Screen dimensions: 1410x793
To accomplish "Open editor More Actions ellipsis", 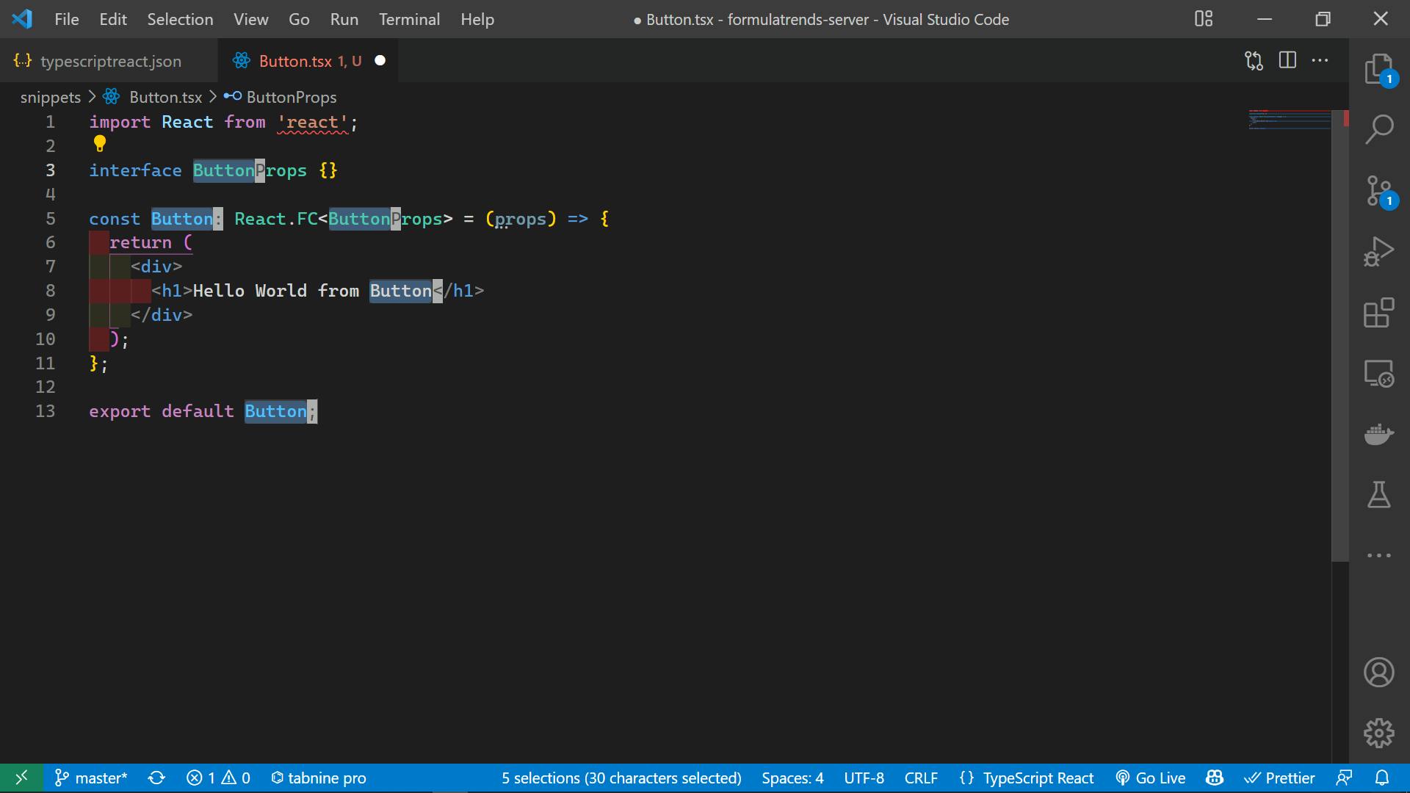I will point(1320,60).
